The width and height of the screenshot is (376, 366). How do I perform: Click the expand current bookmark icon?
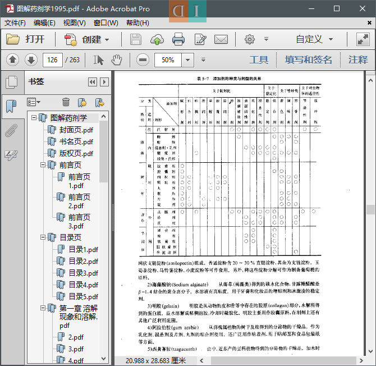pos(100,102)
